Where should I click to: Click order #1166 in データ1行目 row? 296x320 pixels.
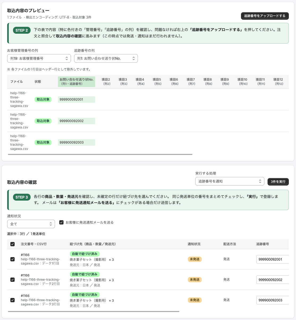click(x=25, y=255)
